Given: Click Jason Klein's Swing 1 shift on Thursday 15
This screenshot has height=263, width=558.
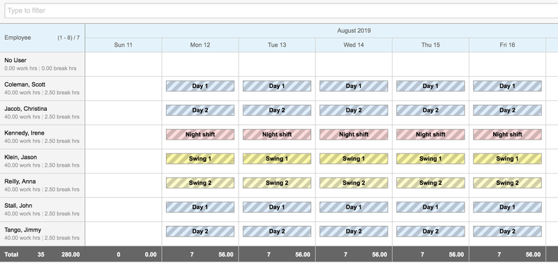Looking at the screenshot, I should (x=430, y=158).
